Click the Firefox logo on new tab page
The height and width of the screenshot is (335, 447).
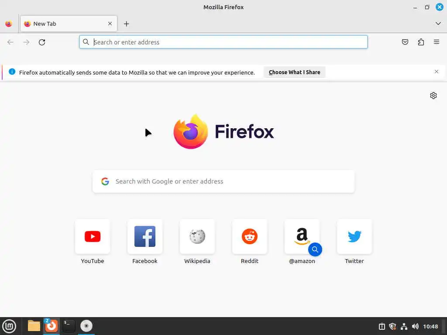(x=223, y=132)
